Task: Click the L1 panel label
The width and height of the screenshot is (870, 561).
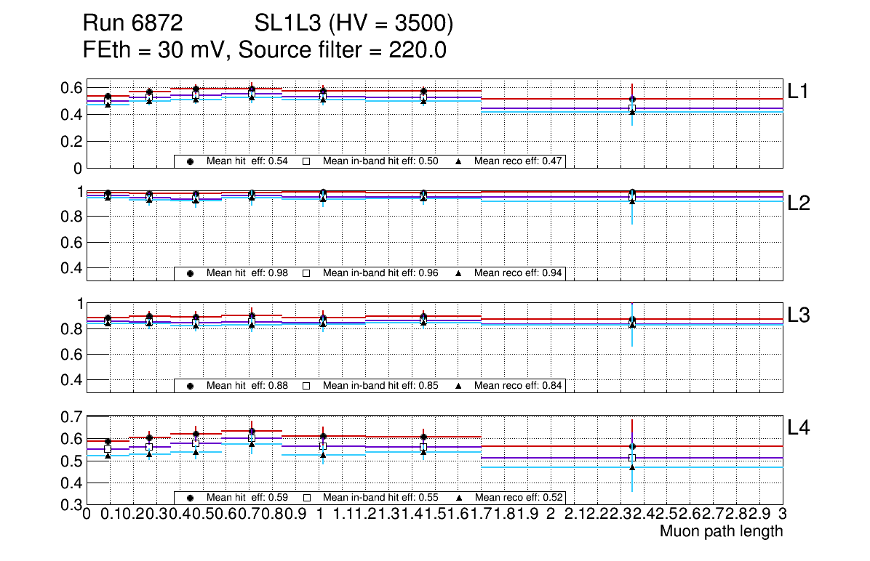Action: click(799, 91)
